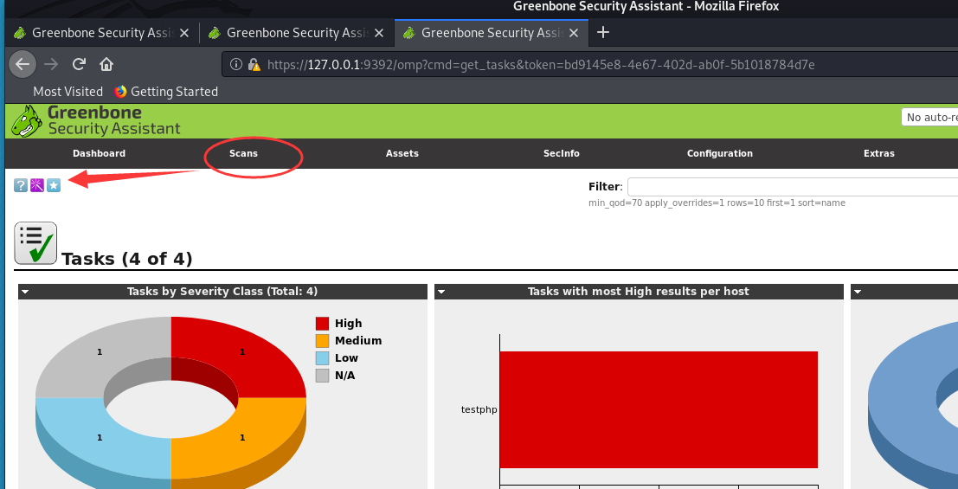Click the Low blue legend swatch
This screenshot has height=489, width=958.
point(322,358)
